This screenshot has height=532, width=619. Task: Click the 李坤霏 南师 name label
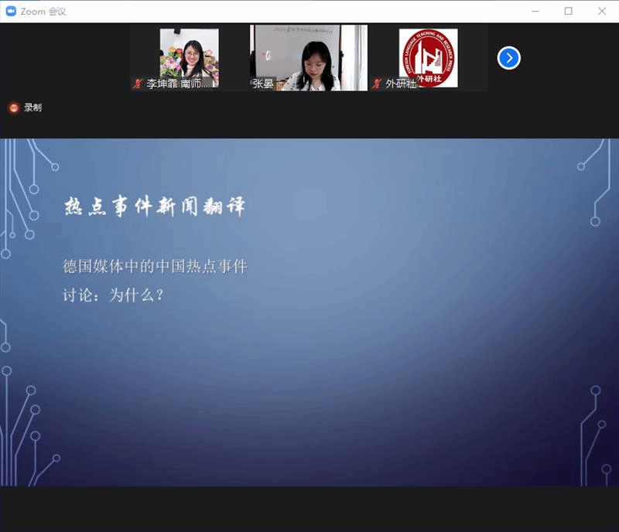coord(177,84)
